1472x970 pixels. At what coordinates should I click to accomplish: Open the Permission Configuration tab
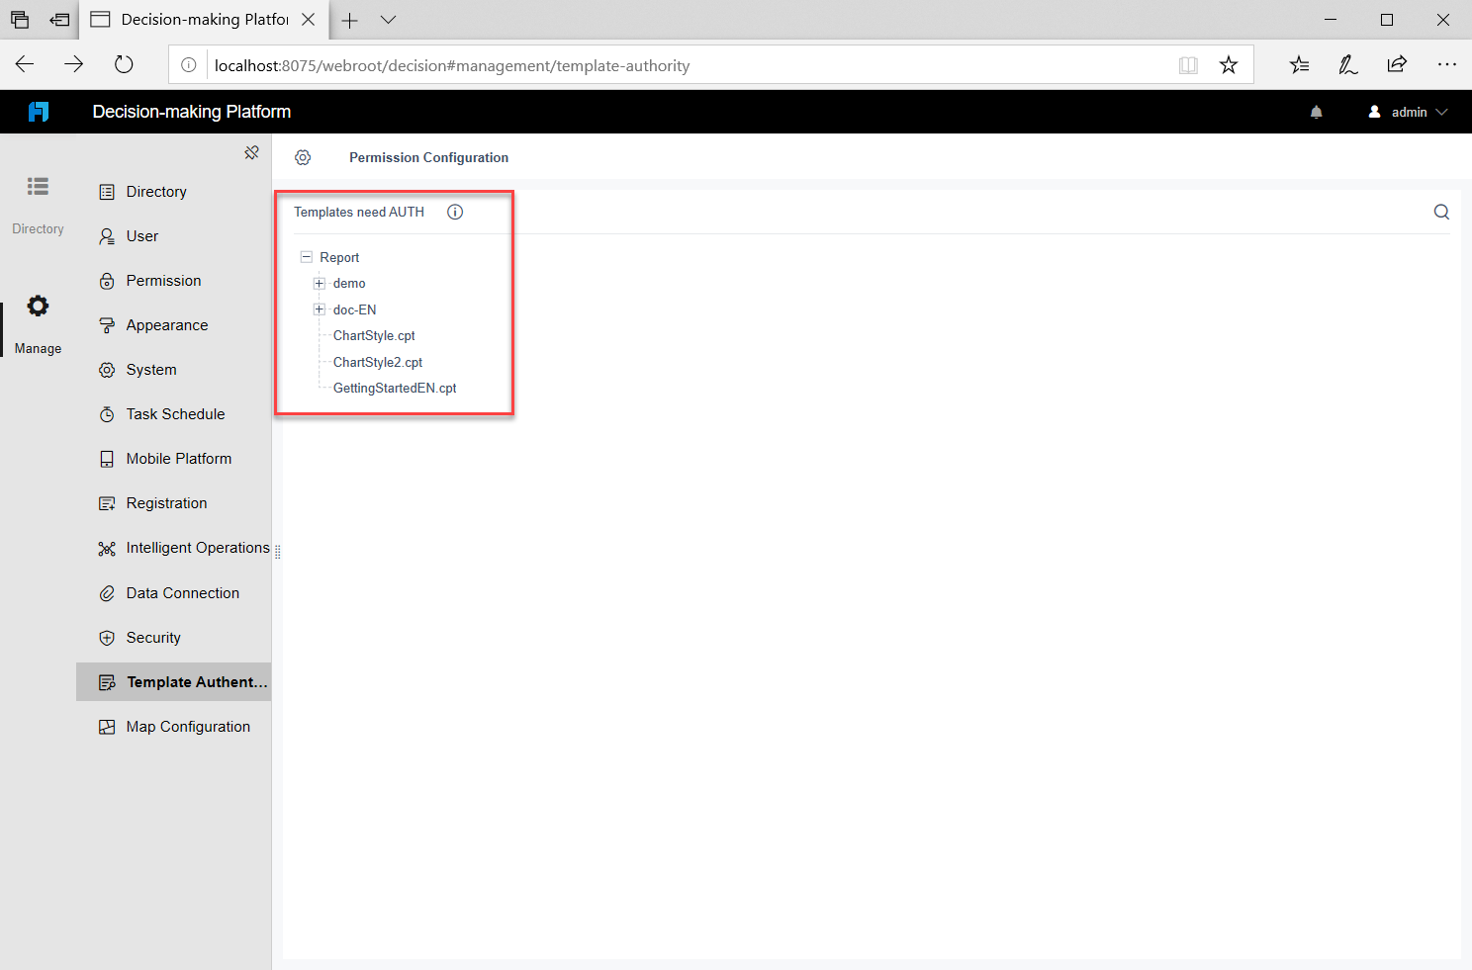(x=428, y=157)
